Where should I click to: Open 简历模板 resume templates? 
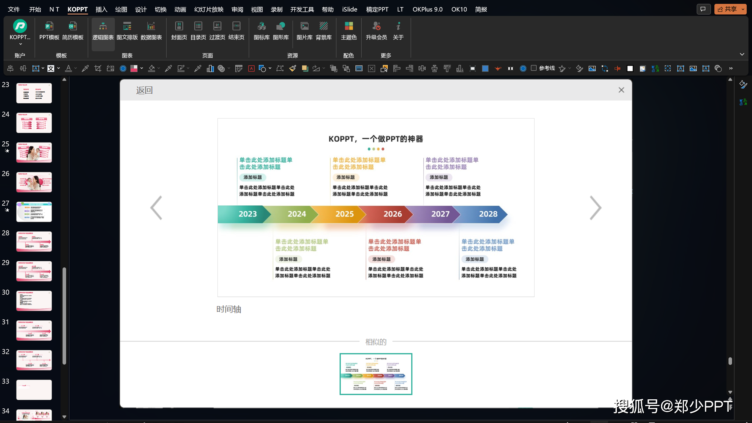click(73, 30)
